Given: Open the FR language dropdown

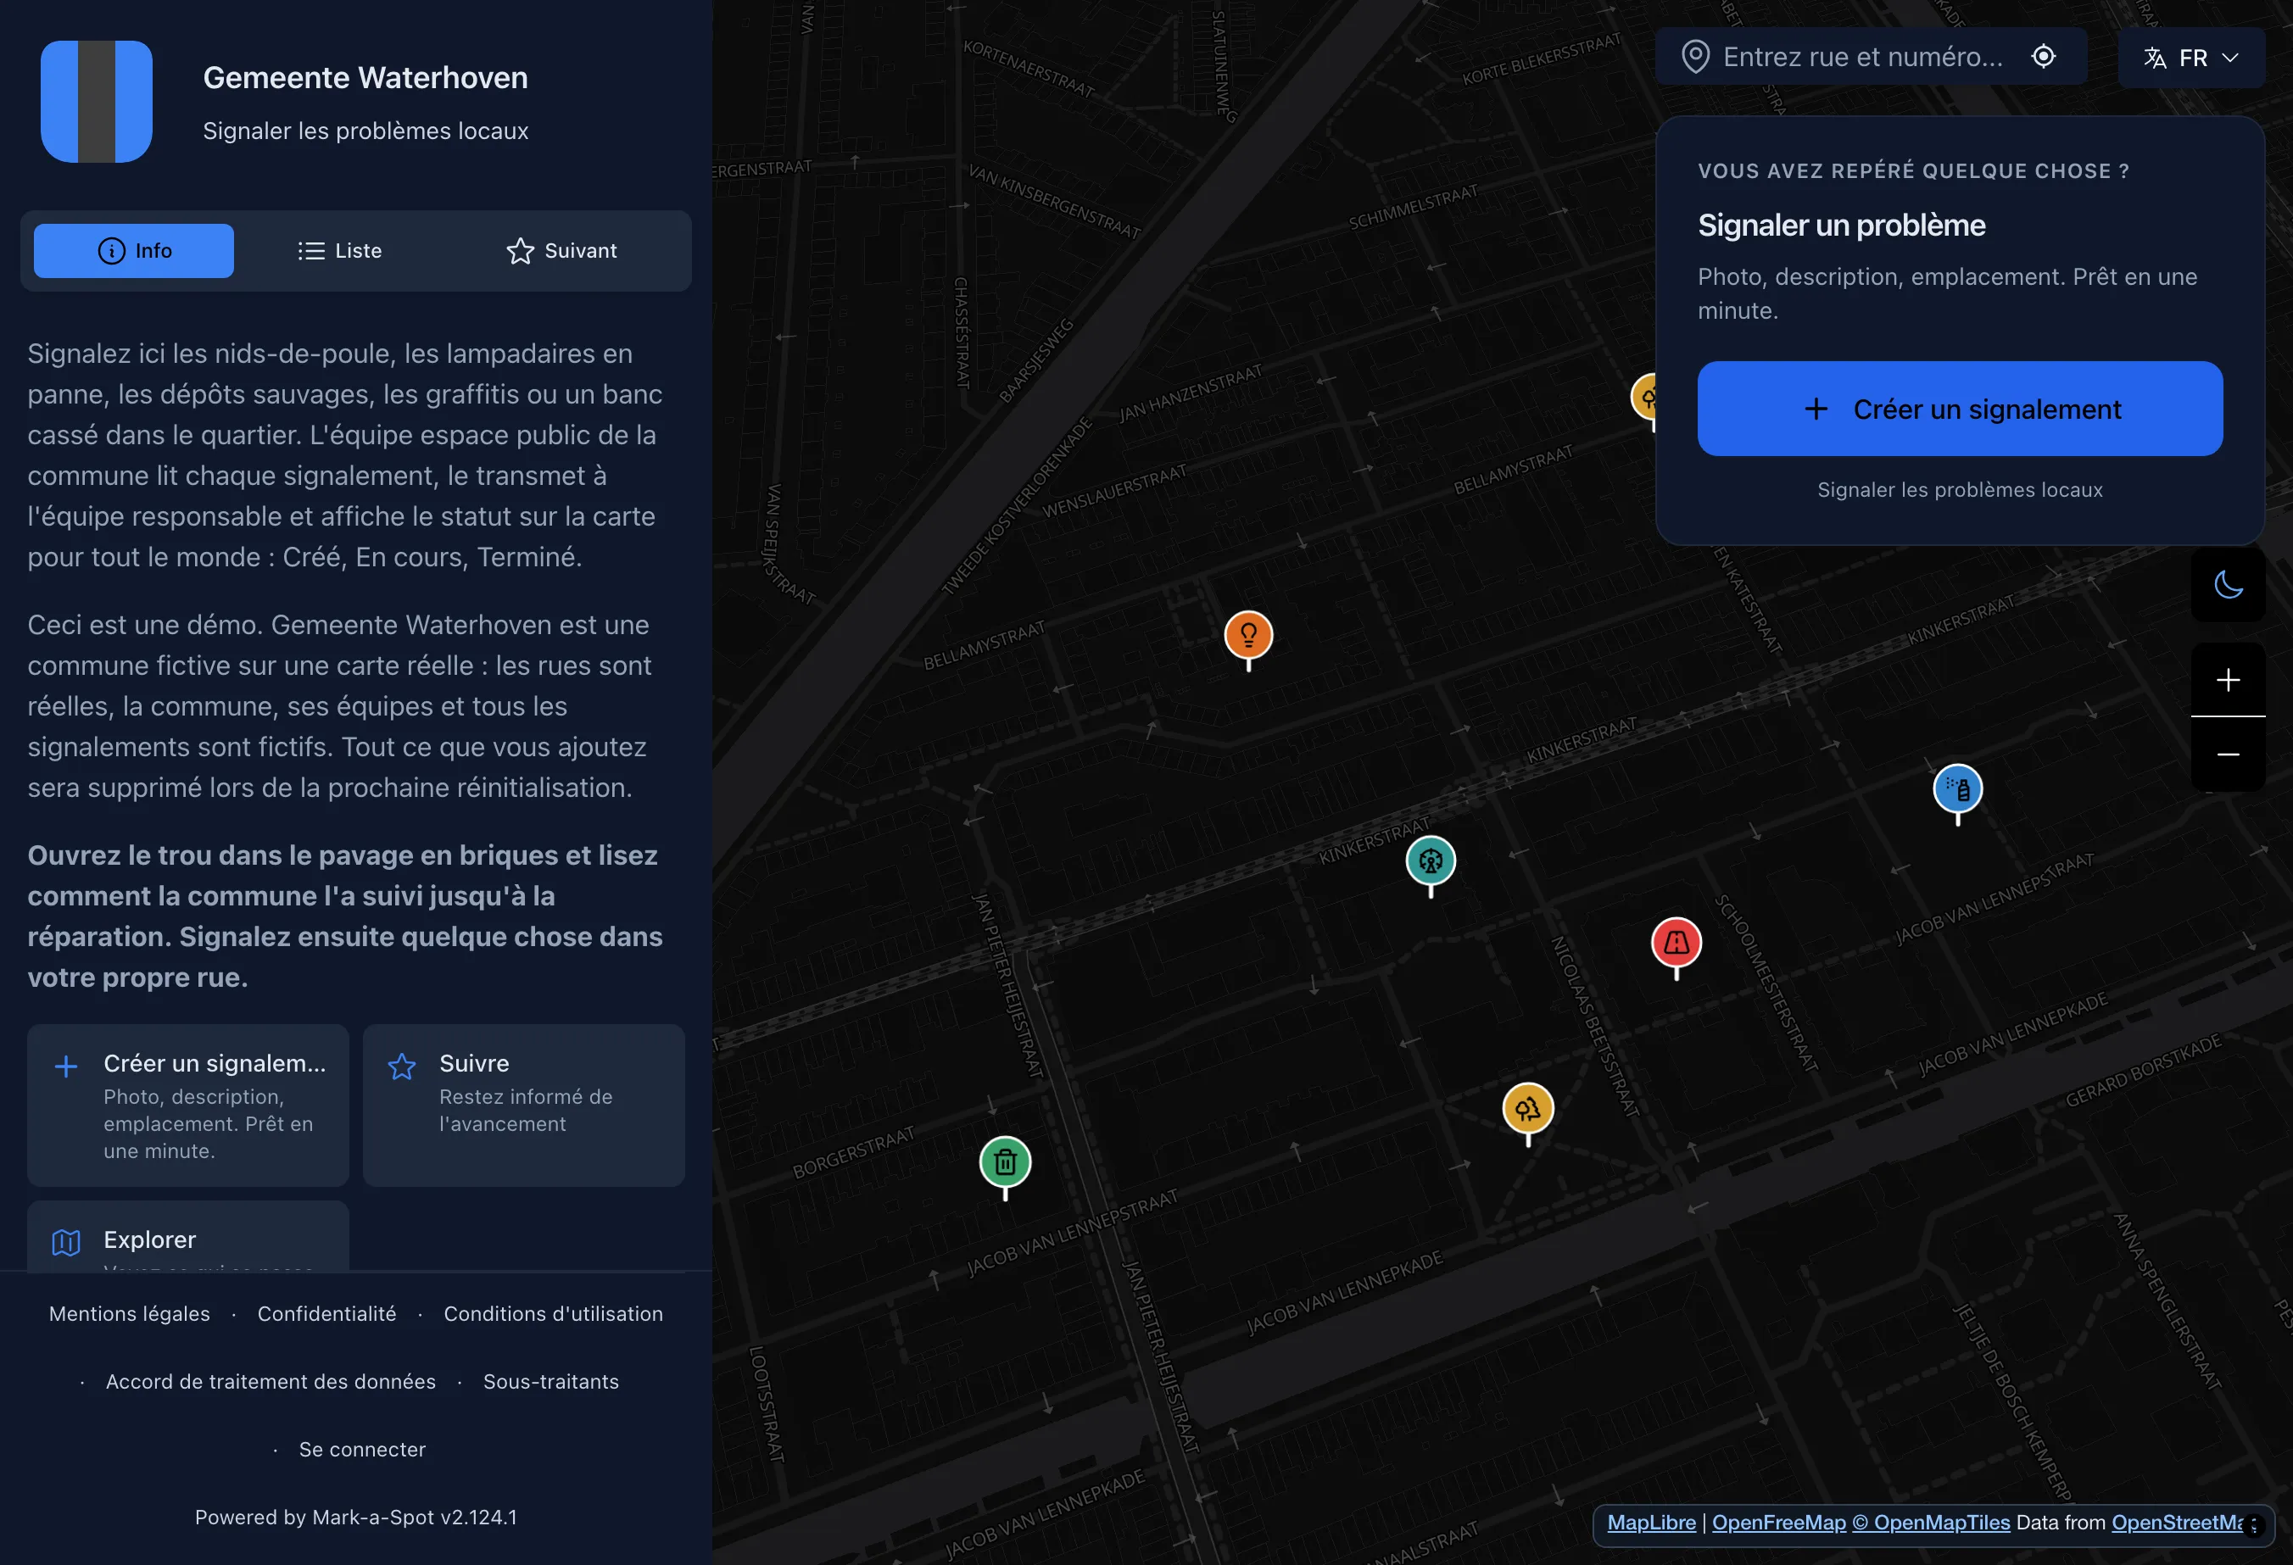Looking at the screenshot, I should 2190,58.
